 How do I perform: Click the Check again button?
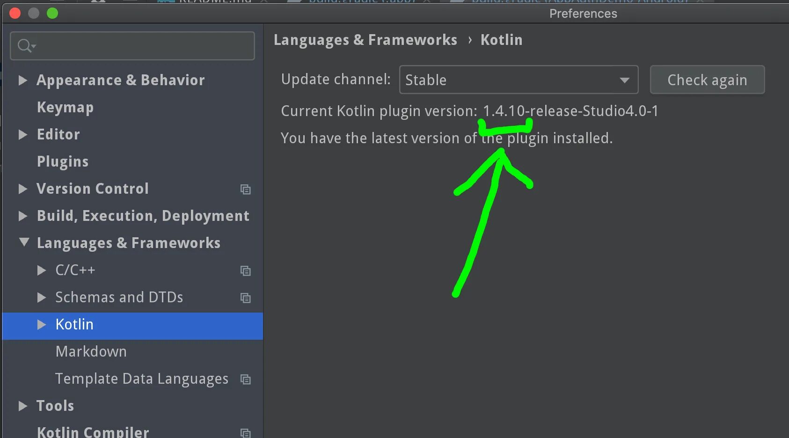click(707, 80)
